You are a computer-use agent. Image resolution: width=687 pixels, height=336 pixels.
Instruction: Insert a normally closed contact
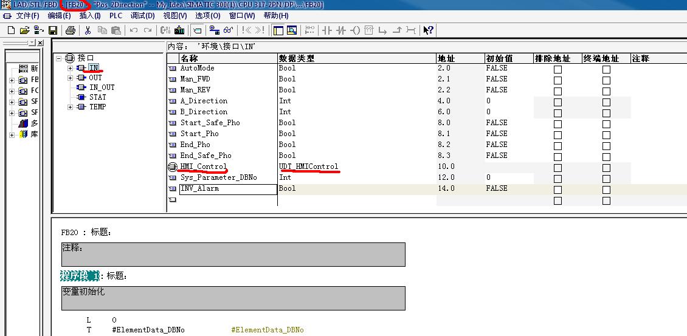[x=341, y=30]
